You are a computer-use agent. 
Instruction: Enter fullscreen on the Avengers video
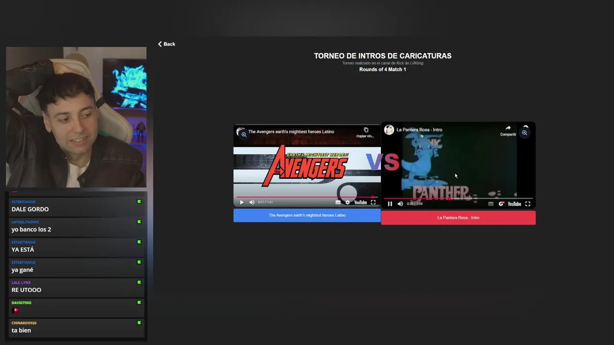click(373, 202)
